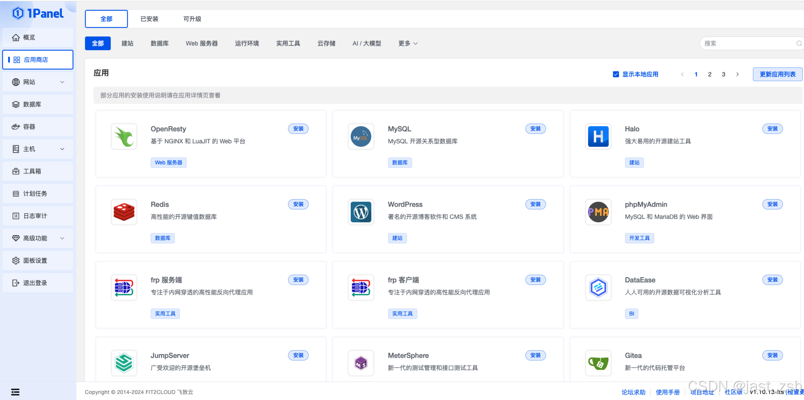This screenshot has width=804, height=400.
Task: Install Gitea with 安装 button
Action: [x=773, y=355]
